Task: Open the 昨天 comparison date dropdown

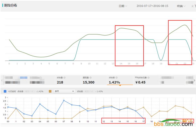Action: tap(64, 91)
